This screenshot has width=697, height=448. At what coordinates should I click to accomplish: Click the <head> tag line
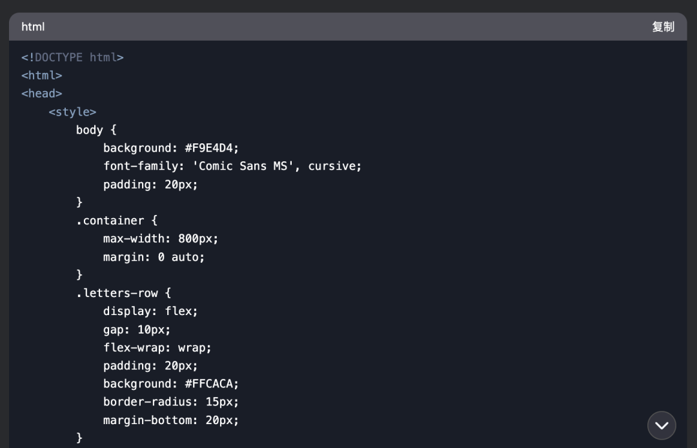(x=42, y=94)
